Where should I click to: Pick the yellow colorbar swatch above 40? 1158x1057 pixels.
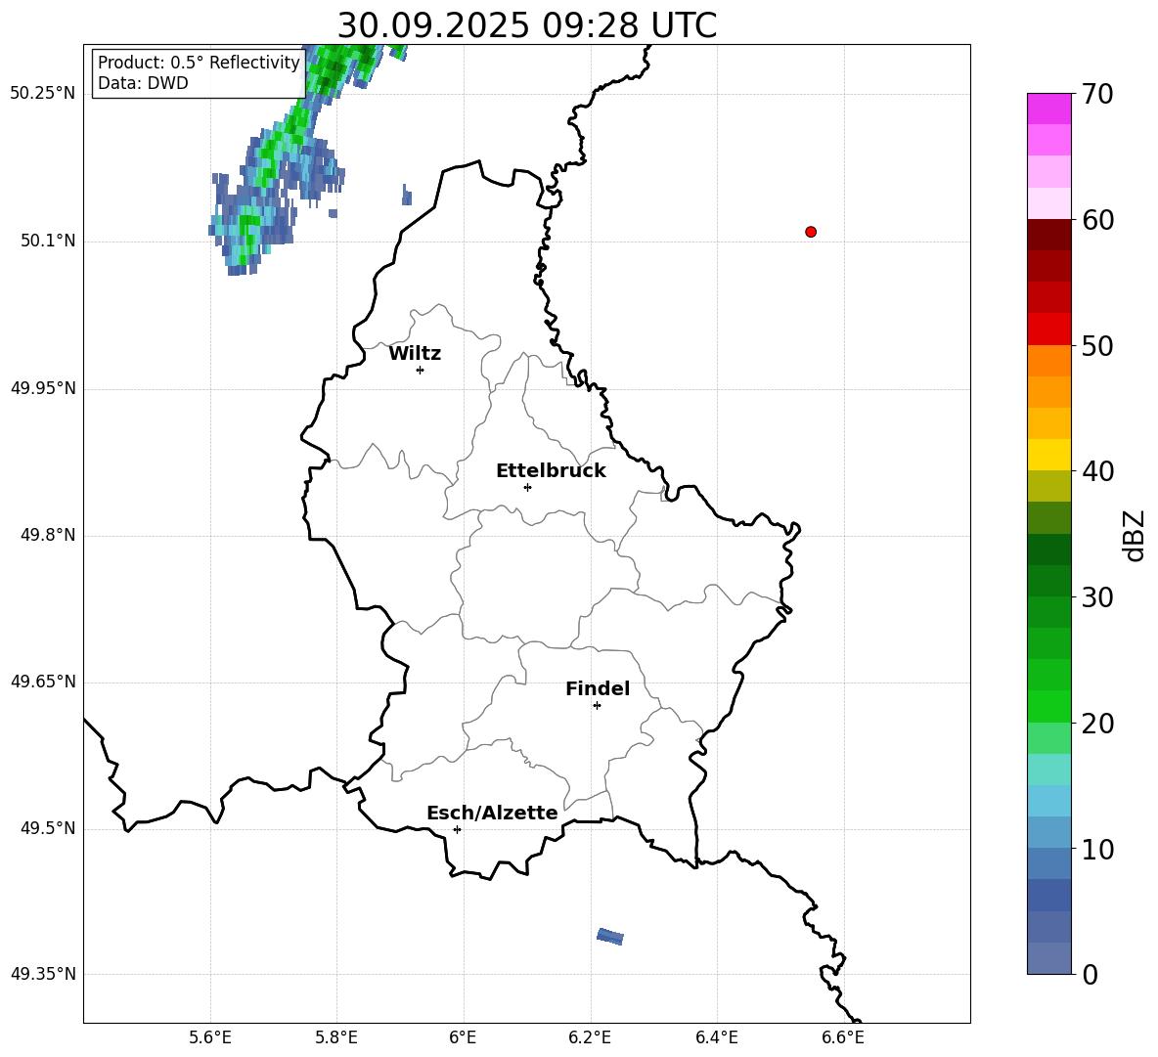pos(1049,455)
